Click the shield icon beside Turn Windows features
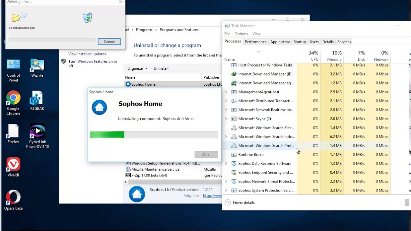Image resolution: width=411 pixels, height=231 pixels. point(64,61)
